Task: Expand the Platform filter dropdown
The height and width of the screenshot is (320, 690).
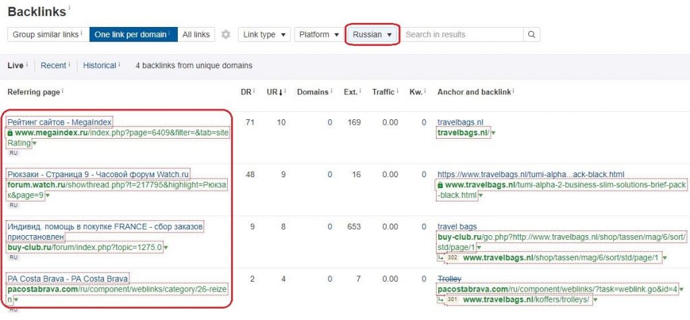Action: (x=319, y=34)
